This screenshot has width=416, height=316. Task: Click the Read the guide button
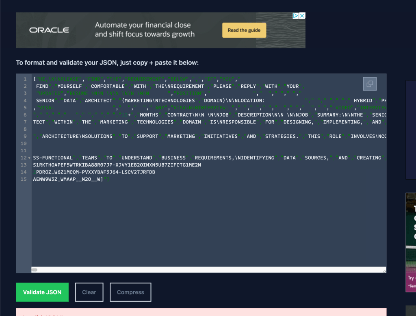(x=244, y=30)
